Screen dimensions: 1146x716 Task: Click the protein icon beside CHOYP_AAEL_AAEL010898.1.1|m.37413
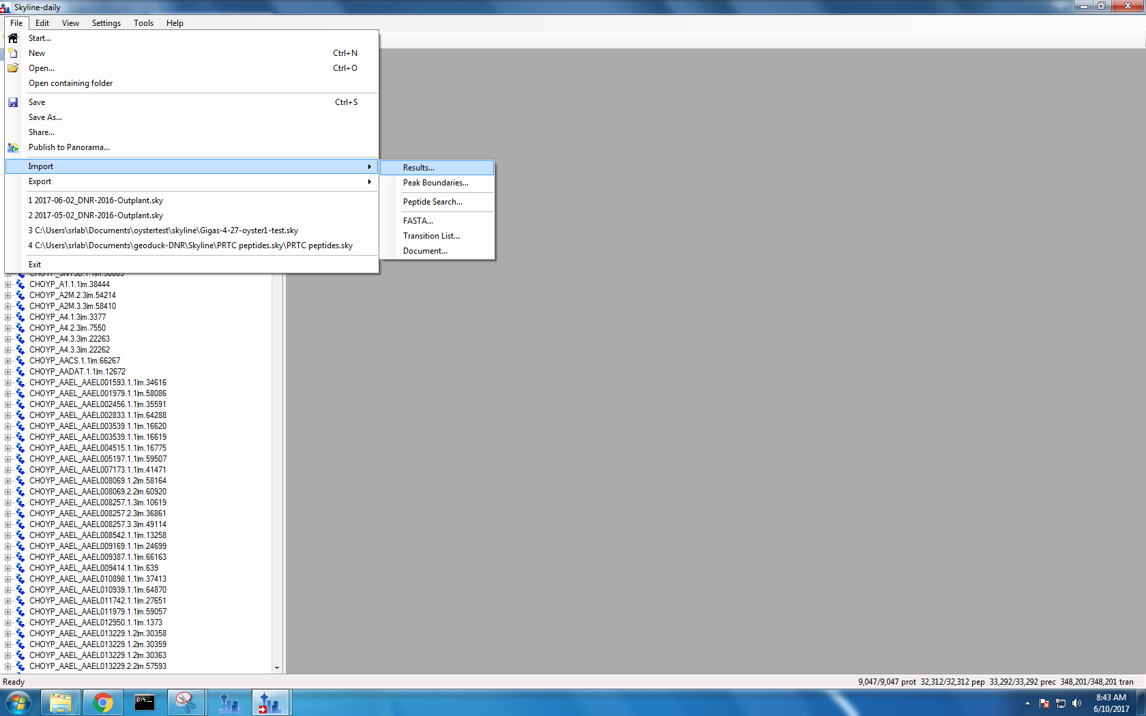pos(20,579)
